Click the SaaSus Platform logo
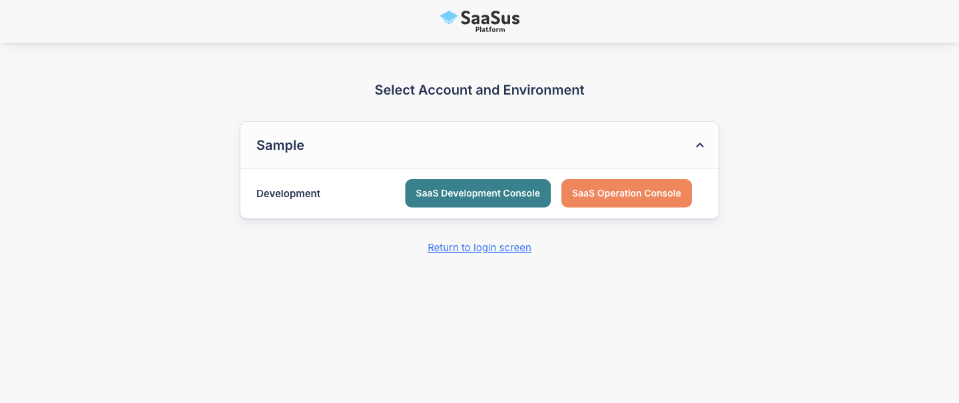 pyautogui.click(x=479, y=21)
